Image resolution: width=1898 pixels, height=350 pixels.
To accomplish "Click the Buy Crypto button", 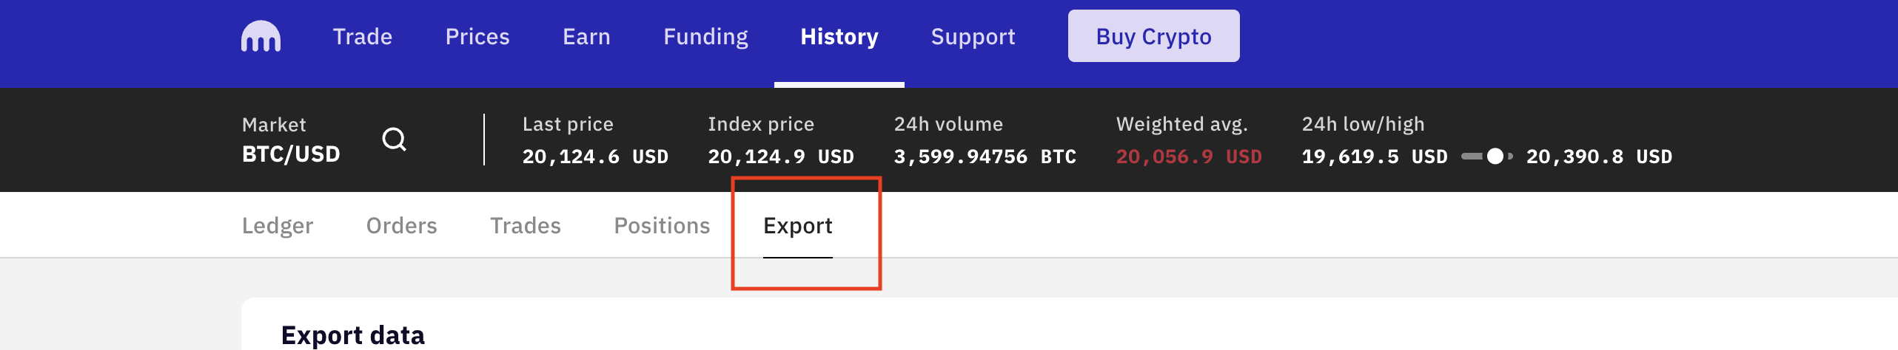I will pos(1153,35).
